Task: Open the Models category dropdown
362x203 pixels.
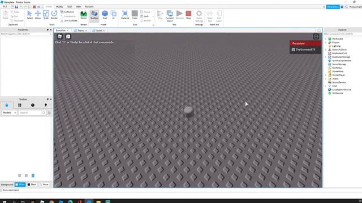Action: click(x=9, y=113)
